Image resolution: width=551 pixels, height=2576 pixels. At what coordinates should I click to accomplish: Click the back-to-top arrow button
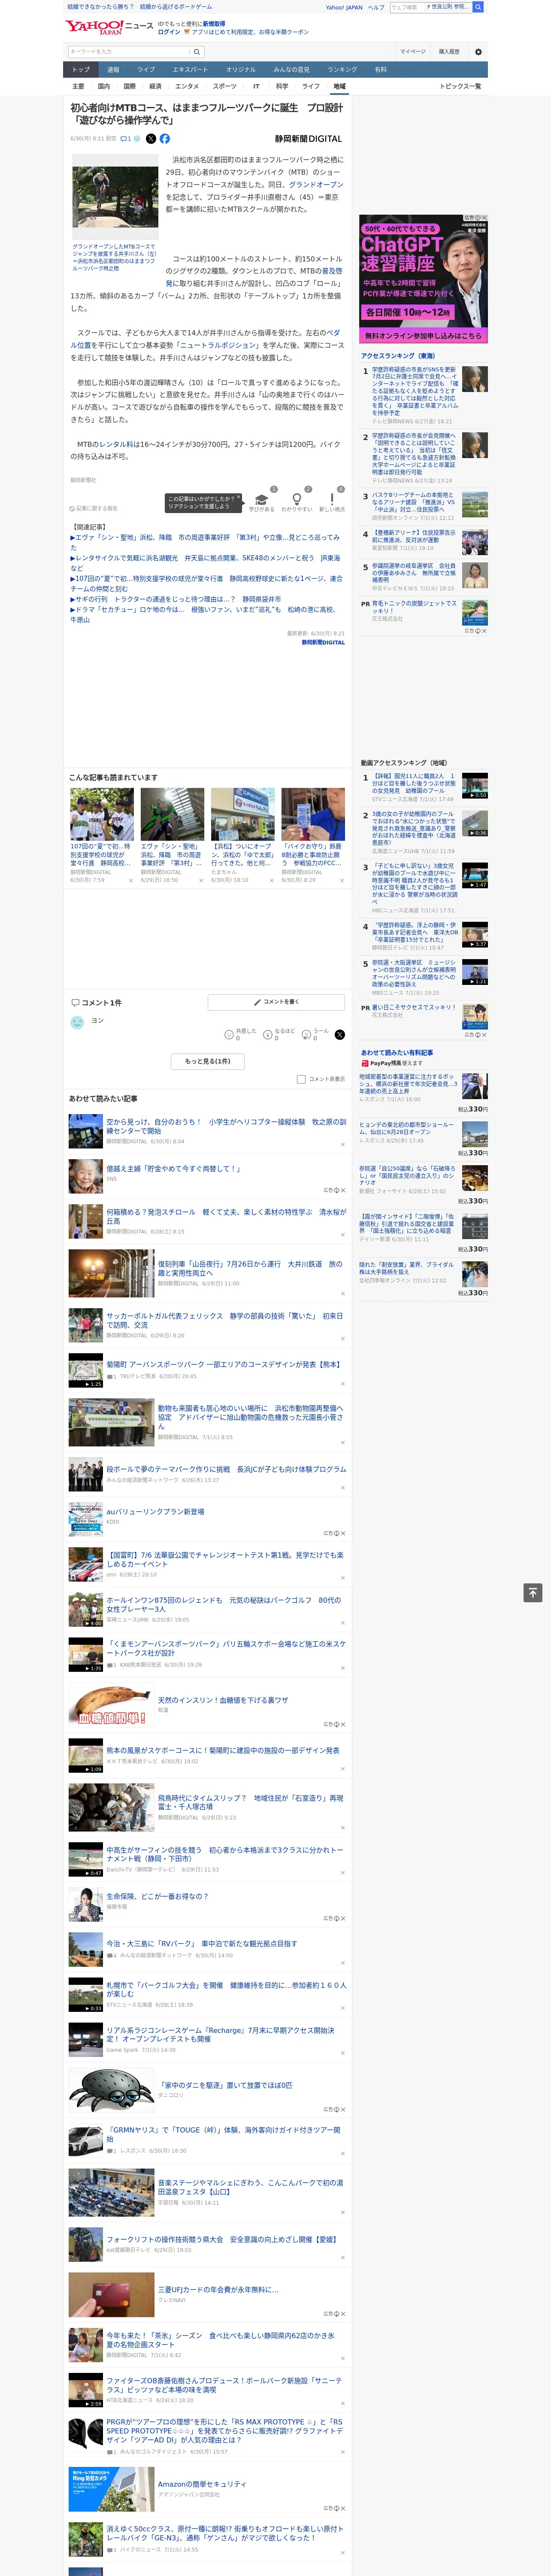(x=533, y=1592)
